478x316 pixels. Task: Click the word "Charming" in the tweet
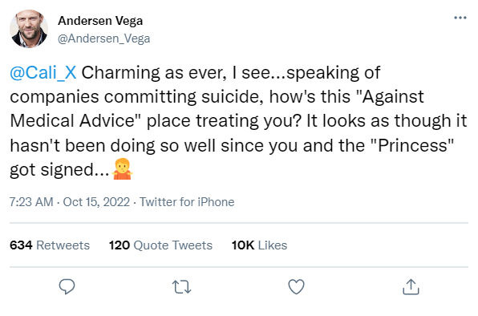(x=121, y=74)
